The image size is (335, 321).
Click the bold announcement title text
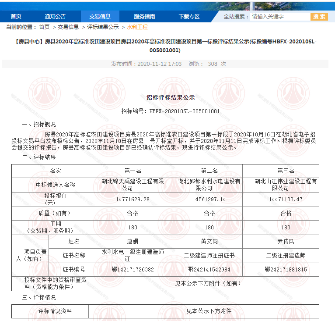167,46
